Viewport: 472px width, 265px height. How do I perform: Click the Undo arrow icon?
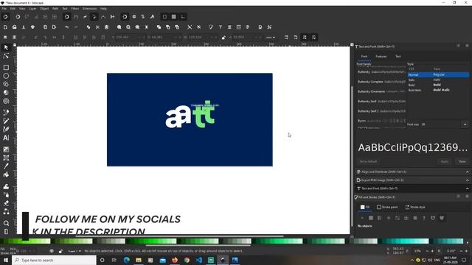[67, 27]
